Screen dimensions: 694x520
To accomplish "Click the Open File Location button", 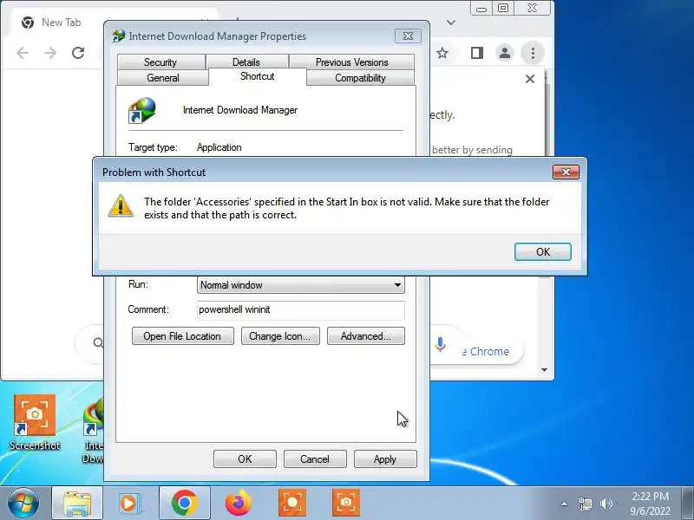I will click(x=182, y=336).
